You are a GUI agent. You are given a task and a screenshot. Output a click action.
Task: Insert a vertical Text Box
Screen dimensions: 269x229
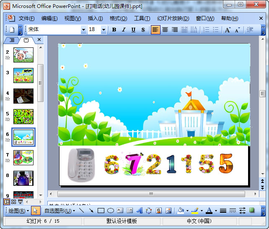pyautogui.click(x=130, y=211)
